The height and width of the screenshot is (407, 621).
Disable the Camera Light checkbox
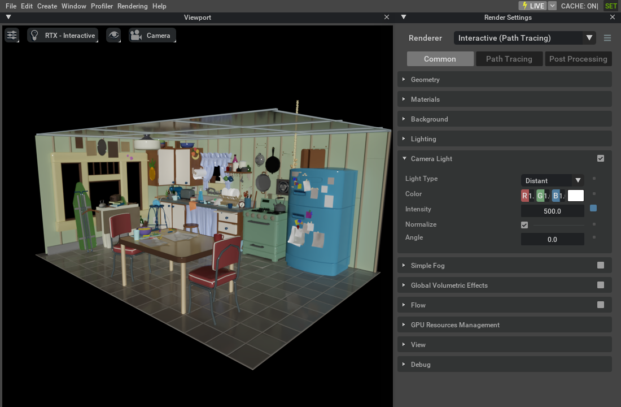pyautogui.click(x=601, y=158)
